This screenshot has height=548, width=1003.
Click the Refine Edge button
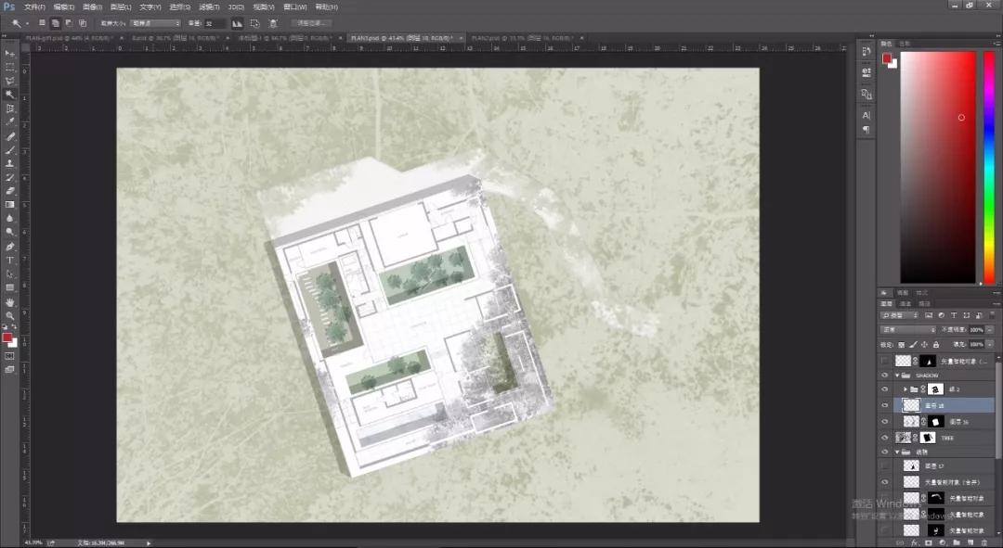point(311,23)
